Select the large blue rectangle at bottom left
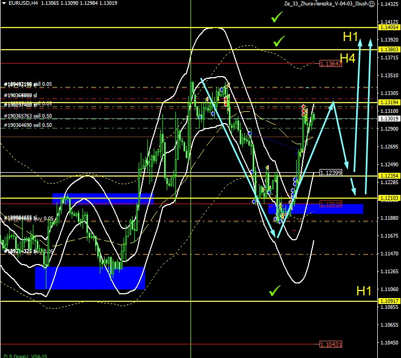The width and height of the screenshot is (401, 358). coord(90,278)
